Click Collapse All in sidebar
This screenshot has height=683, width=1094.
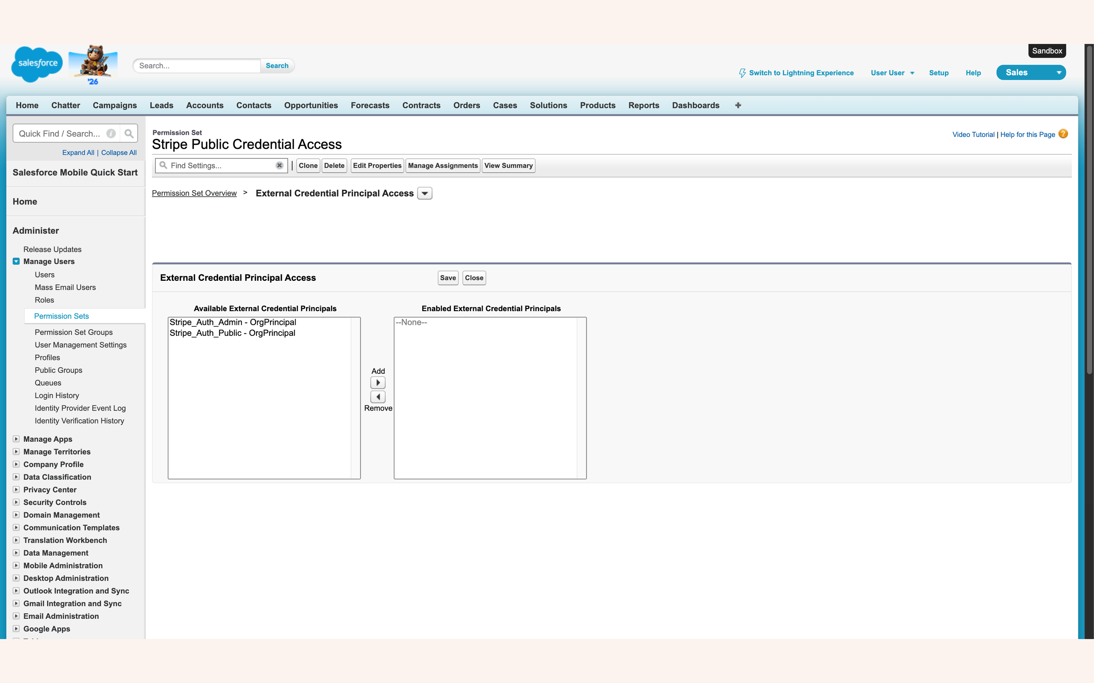[x=119, y=153]
